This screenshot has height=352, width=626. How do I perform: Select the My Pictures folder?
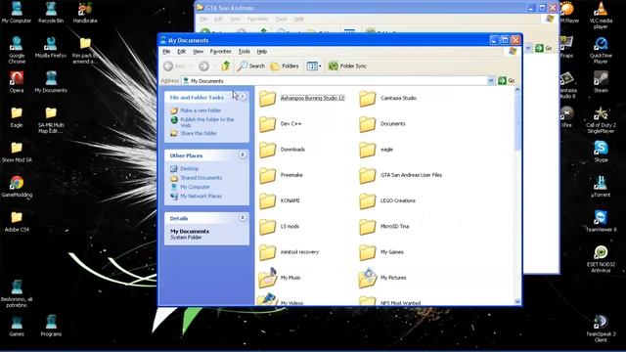tap(382, 278)
